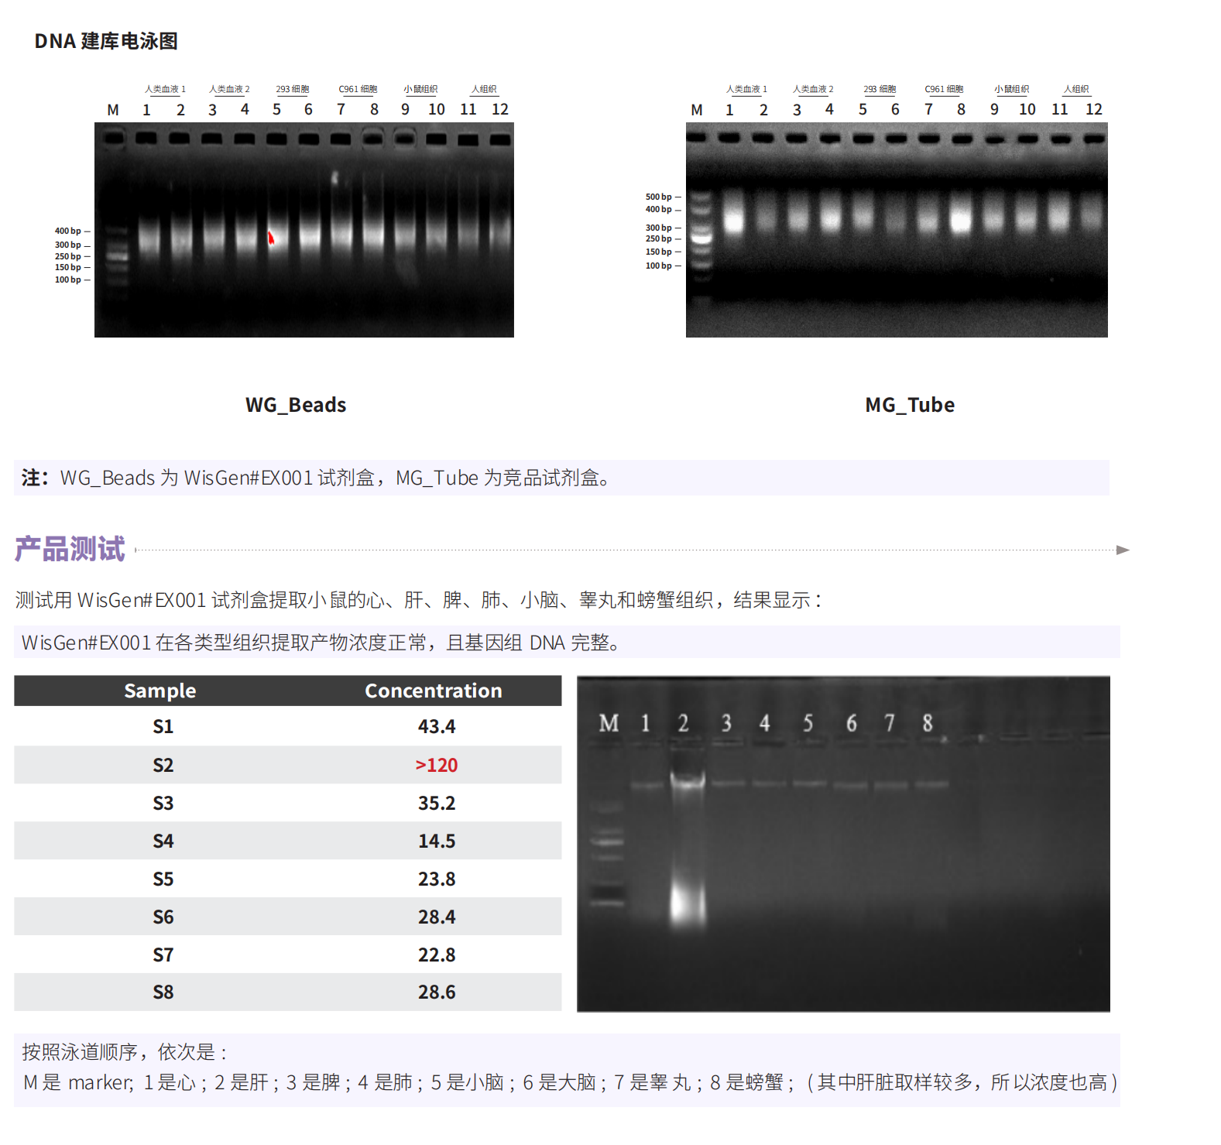Click the red mark on WG_Beads lane 5
Image resolution: width=1221 pixels, height=1145 pixels.
coord(271,238)
